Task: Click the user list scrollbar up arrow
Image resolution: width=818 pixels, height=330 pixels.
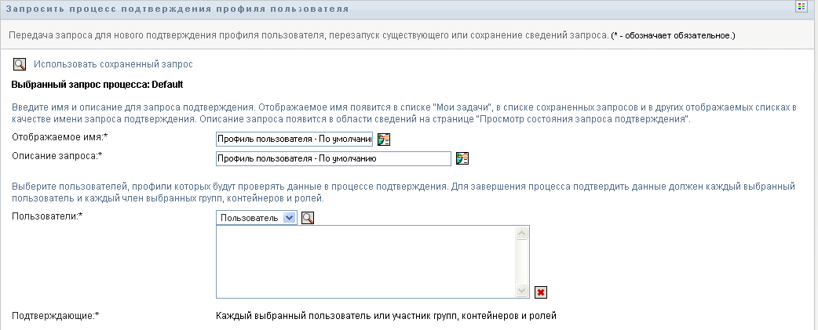Action: pos(522,233)
